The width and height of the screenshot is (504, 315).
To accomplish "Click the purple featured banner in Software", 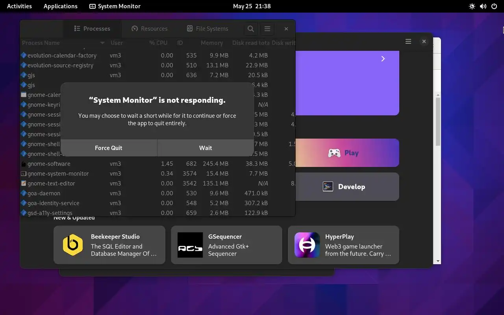I will [347, 83].
